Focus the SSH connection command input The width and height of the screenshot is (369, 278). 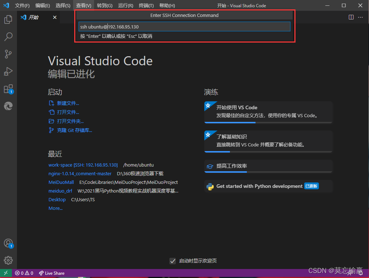[x=184, y=27]
